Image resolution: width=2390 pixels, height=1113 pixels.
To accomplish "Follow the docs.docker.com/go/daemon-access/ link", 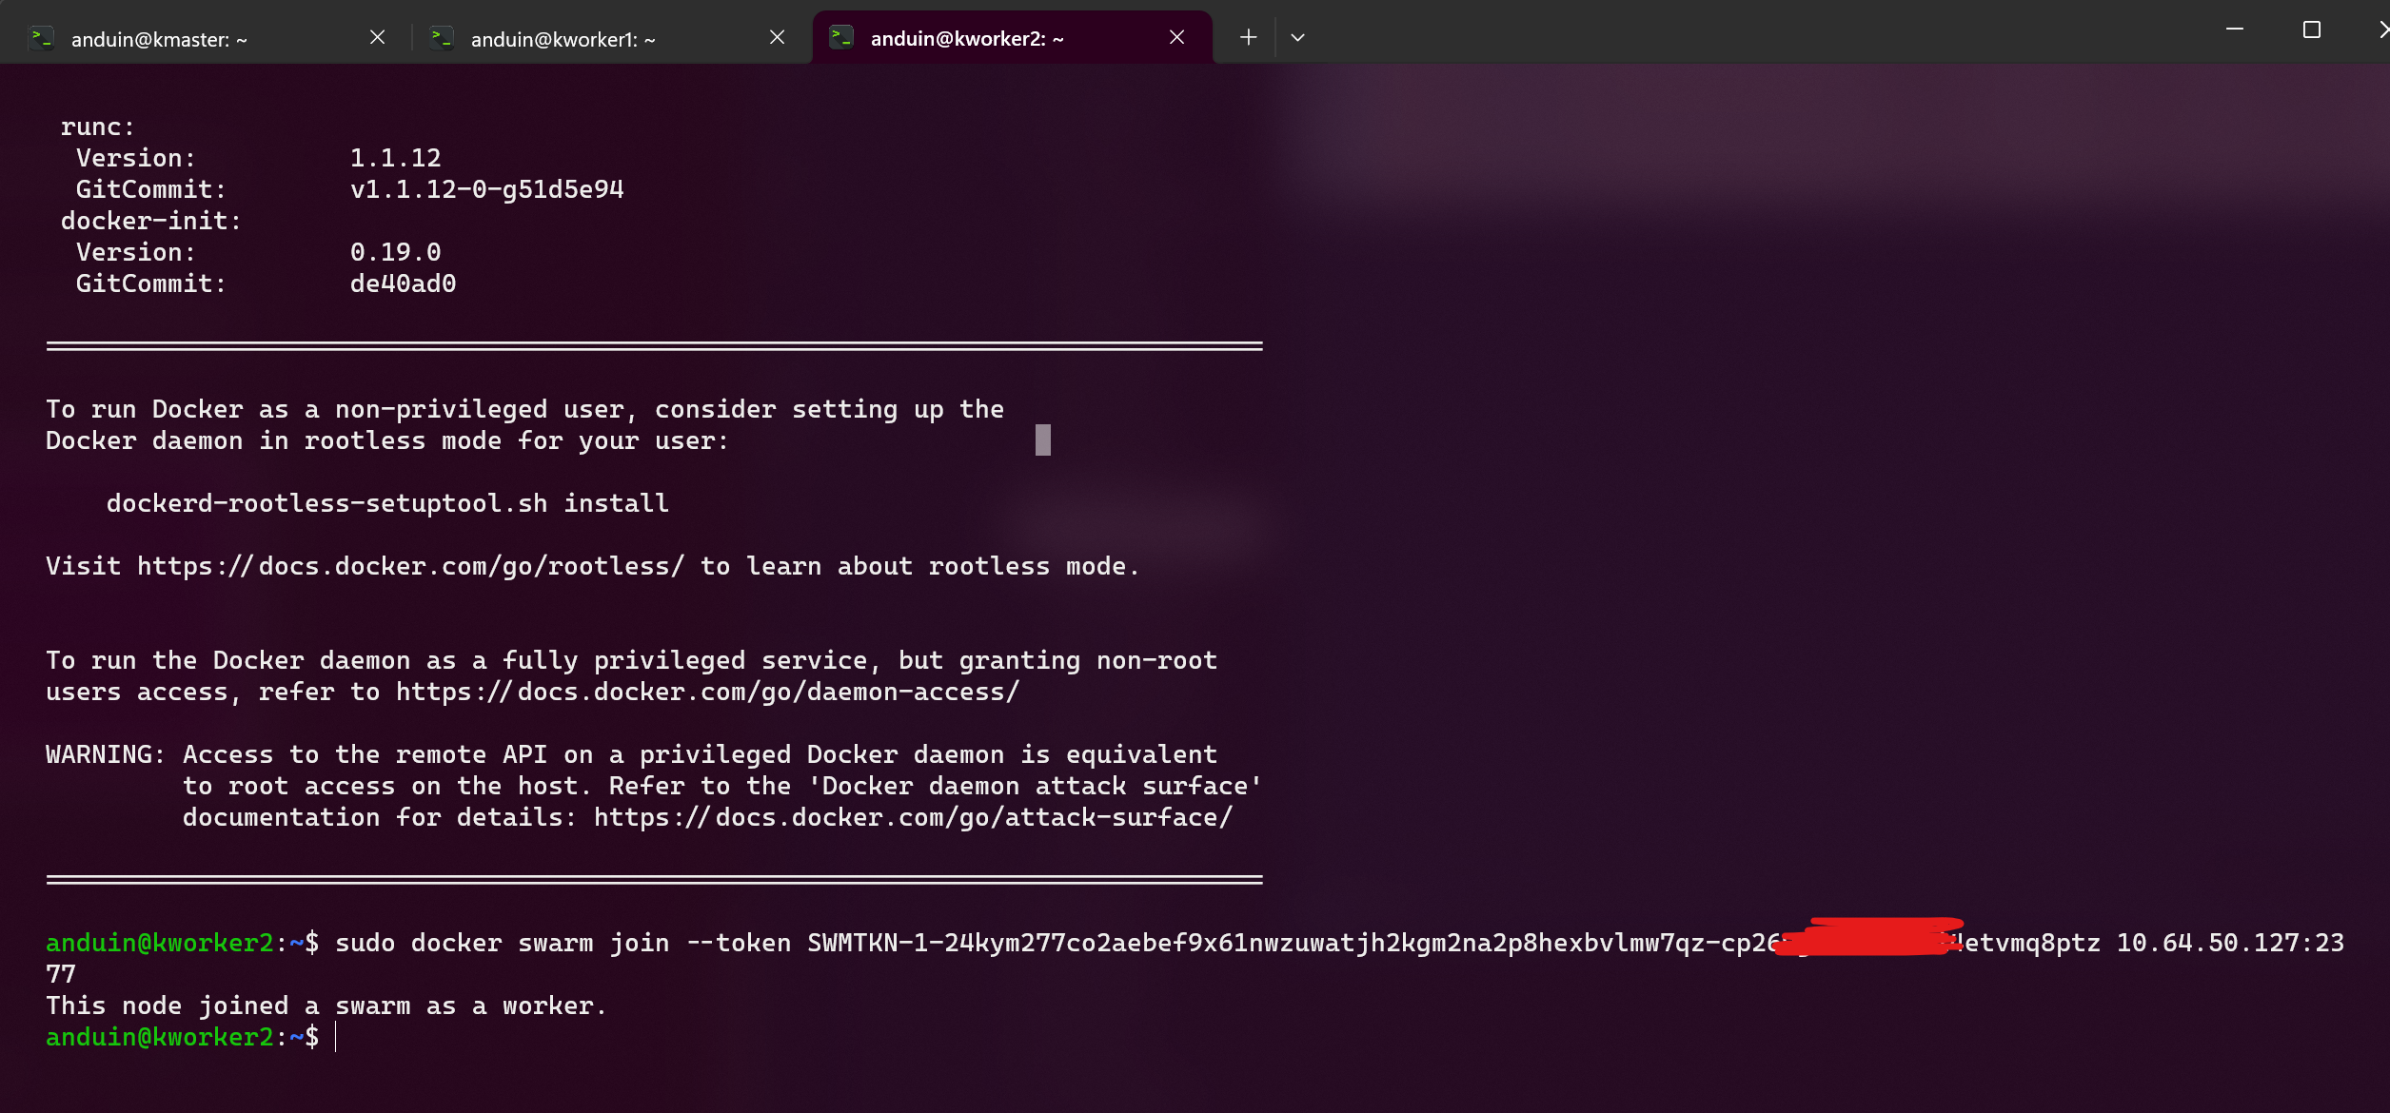I will [707, 693].
